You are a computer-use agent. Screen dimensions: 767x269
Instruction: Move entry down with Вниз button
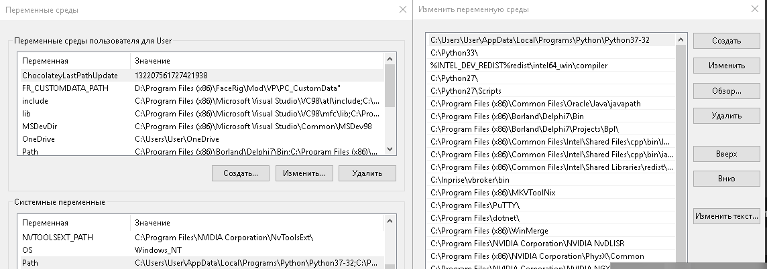(726, 179)
